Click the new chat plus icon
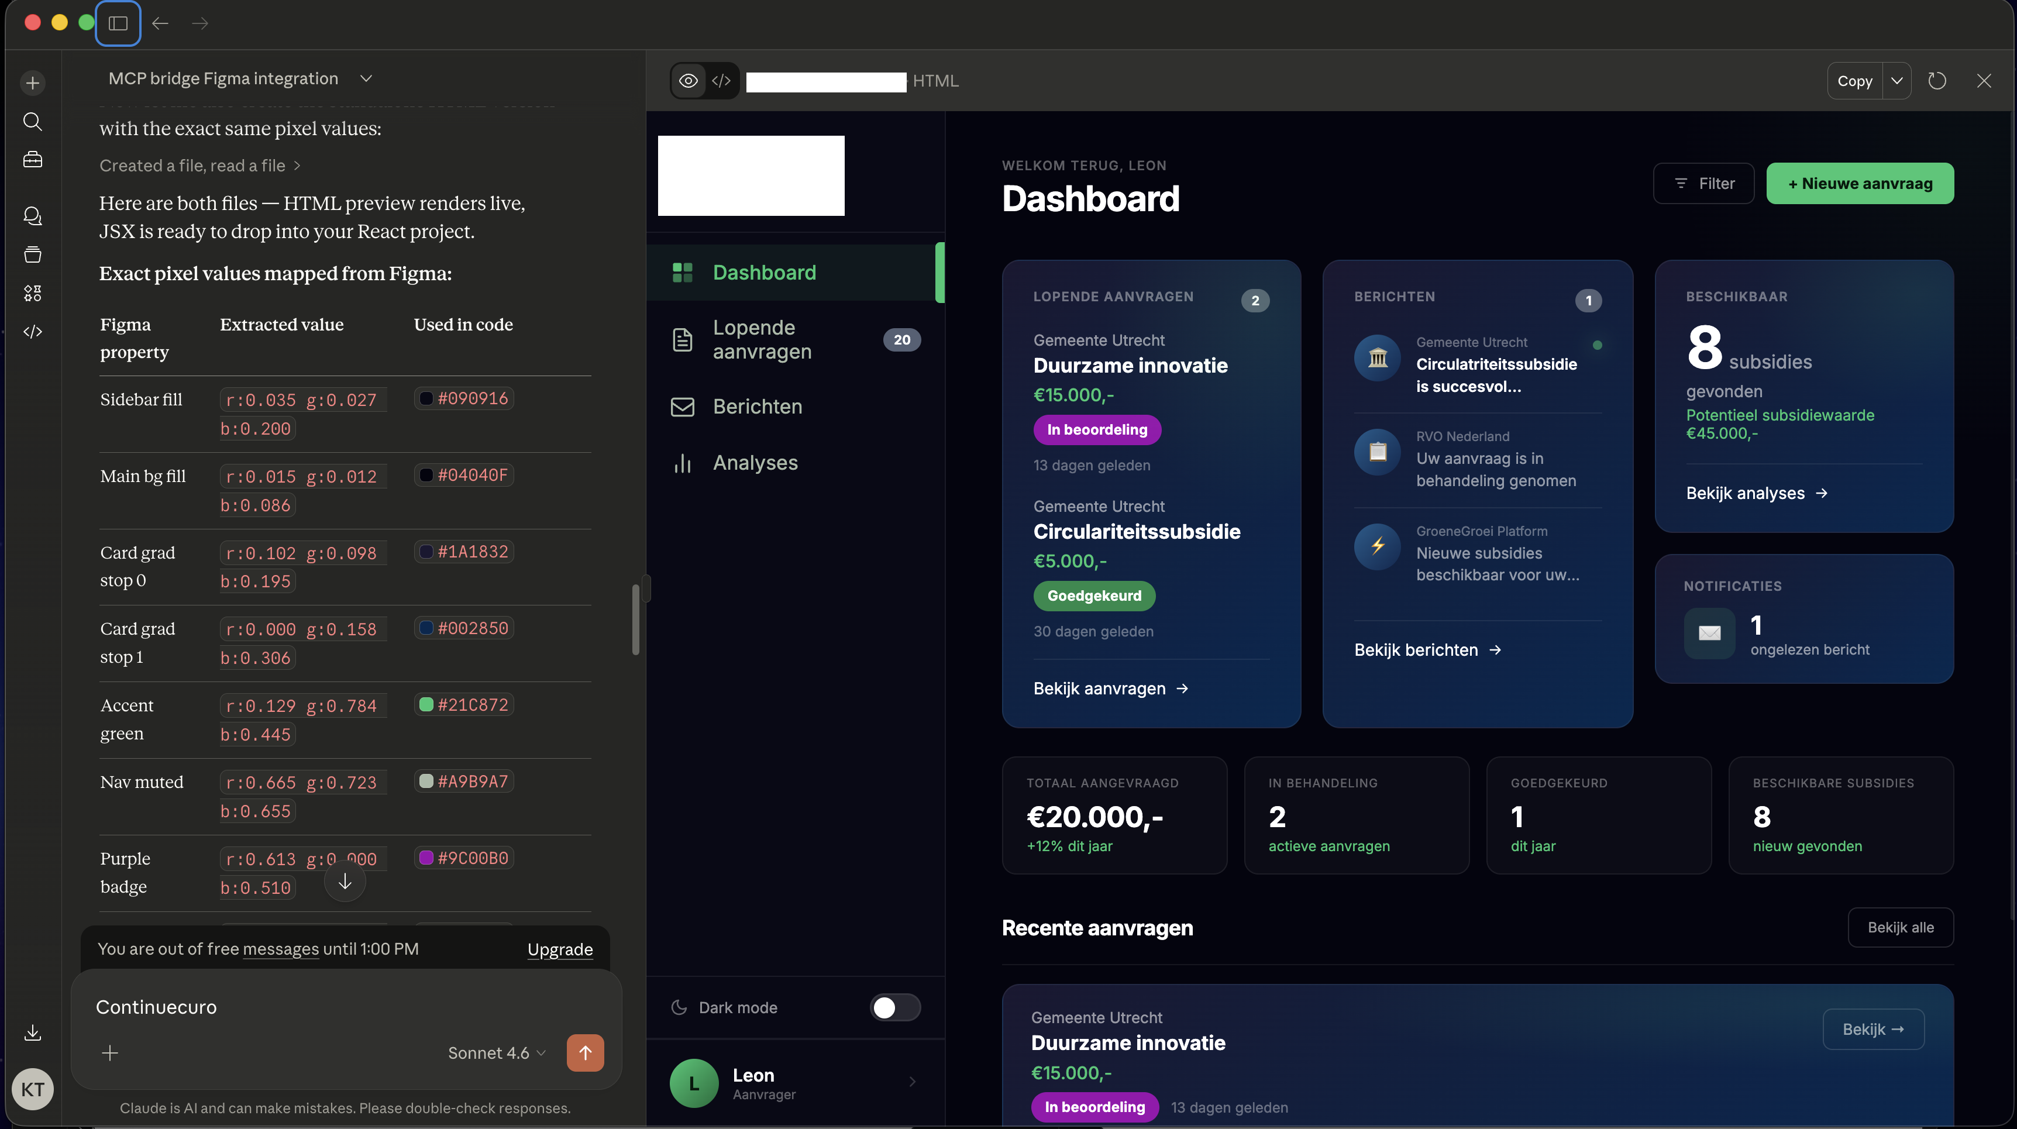 32,83
